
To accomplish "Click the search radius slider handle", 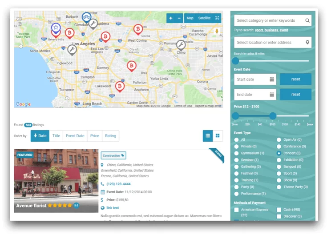I will click(x=235, y=61).
